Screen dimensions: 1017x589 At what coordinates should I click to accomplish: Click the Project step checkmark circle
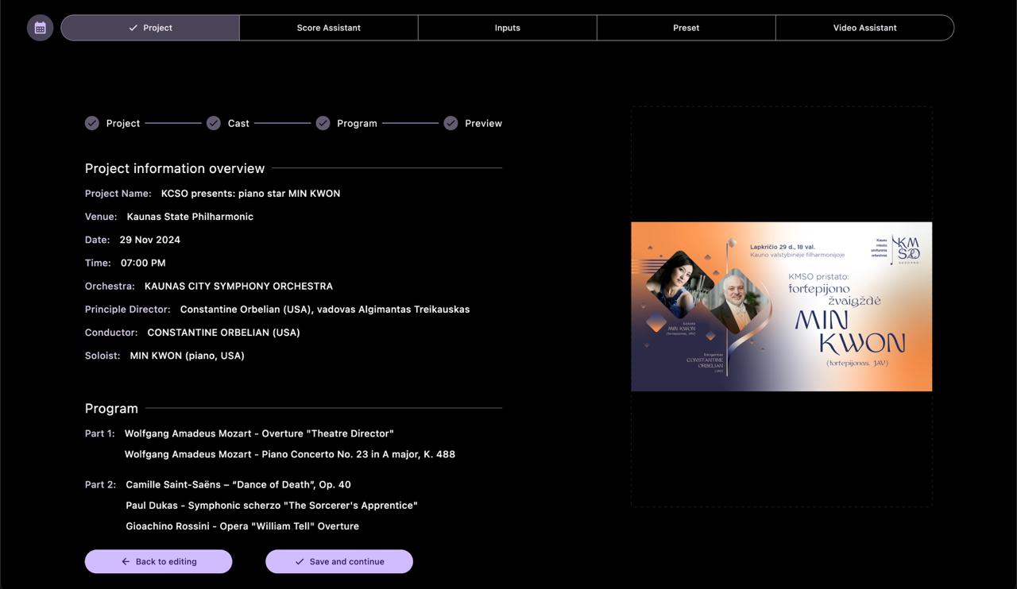(91, 123)
